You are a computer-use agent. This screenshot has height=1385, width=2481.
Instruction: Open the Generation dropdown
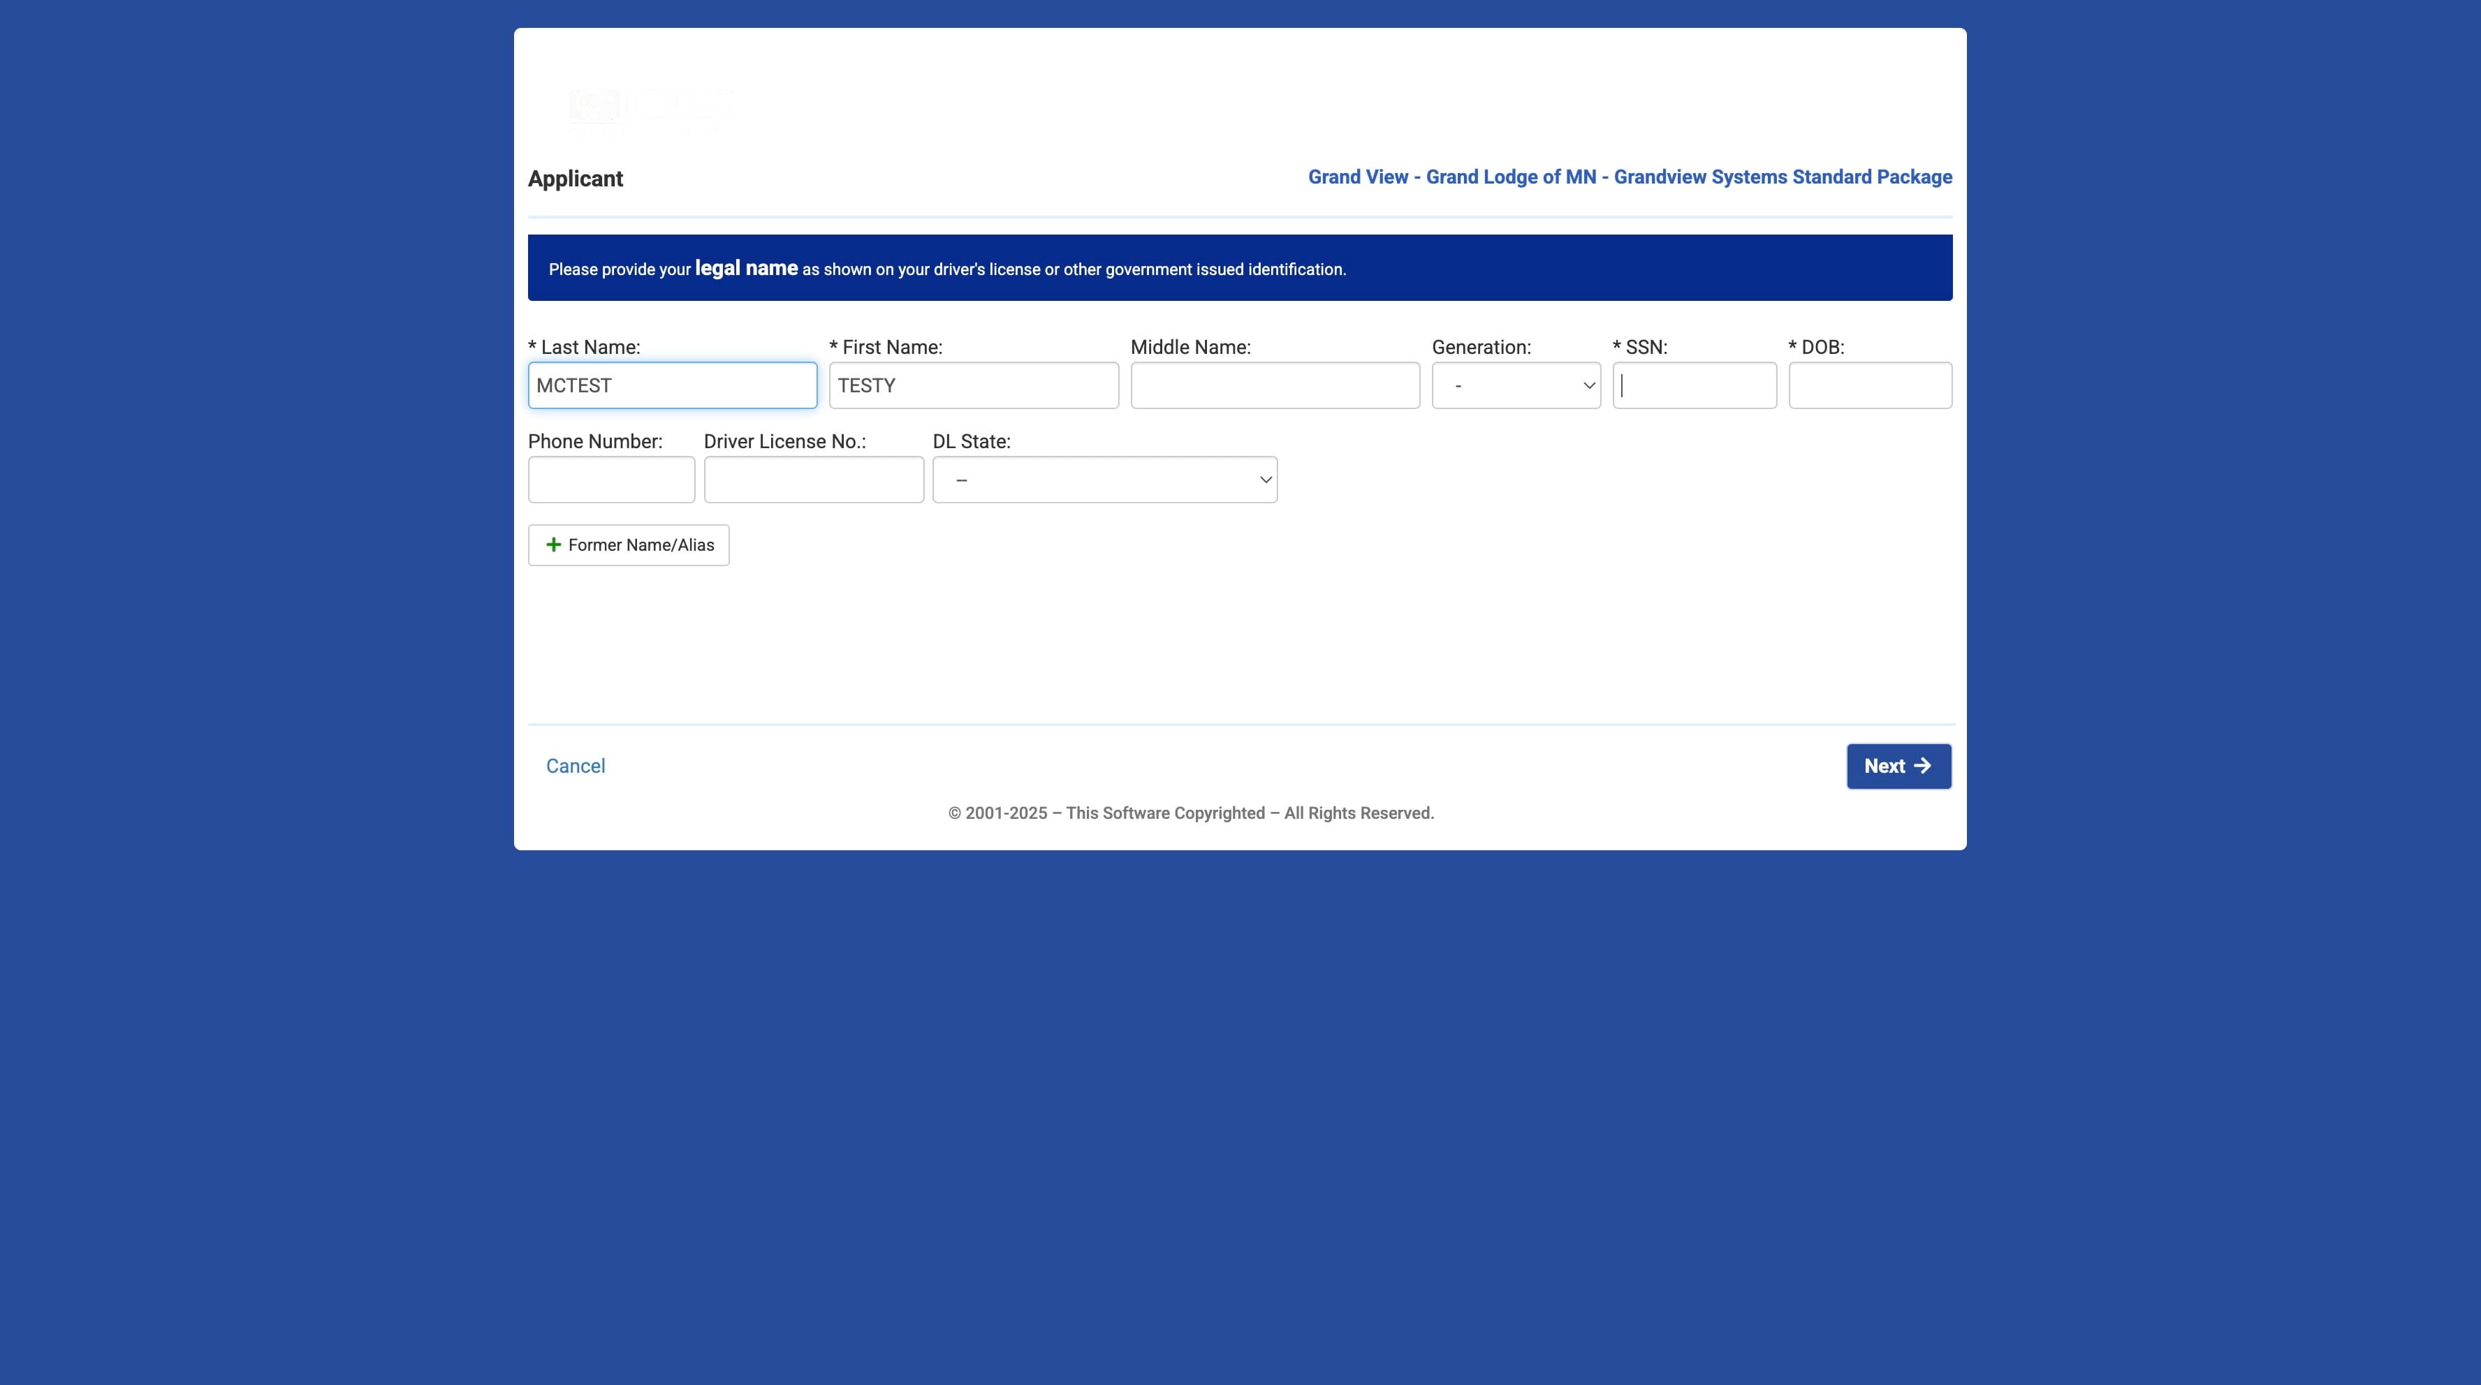coord(1516,385)
